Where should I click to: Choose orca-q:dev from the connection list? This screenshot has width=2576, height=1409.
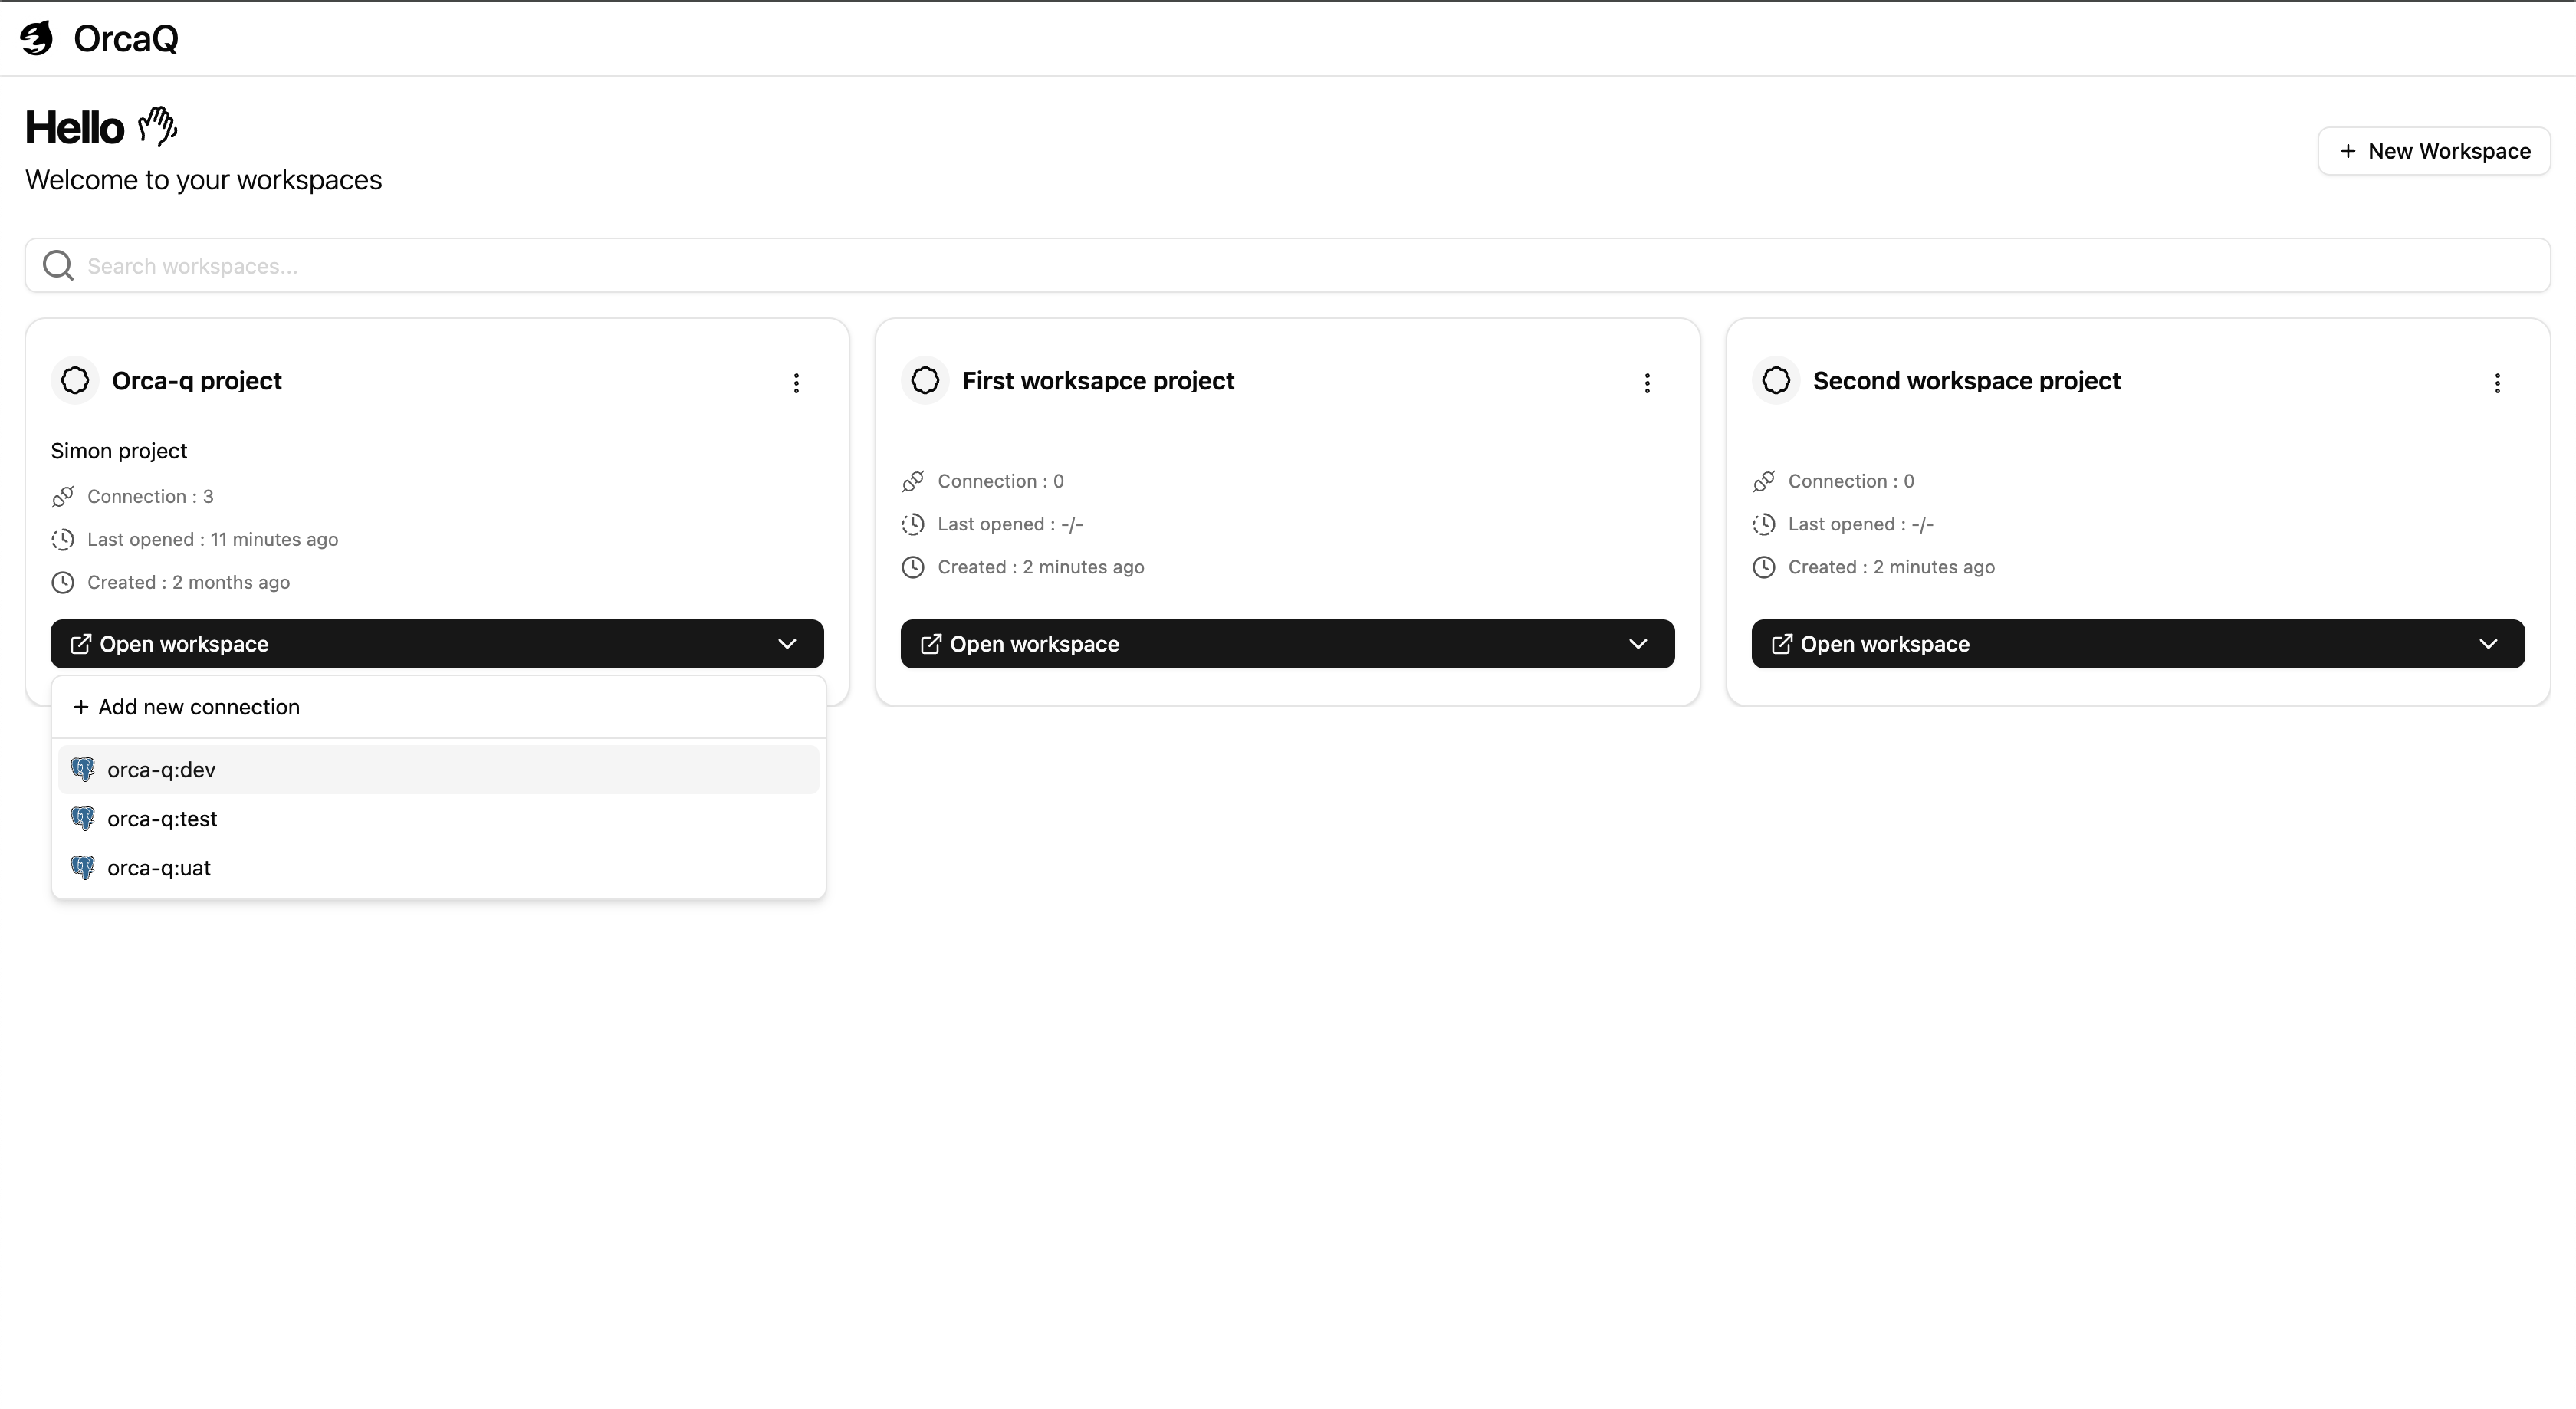(162, 768)
